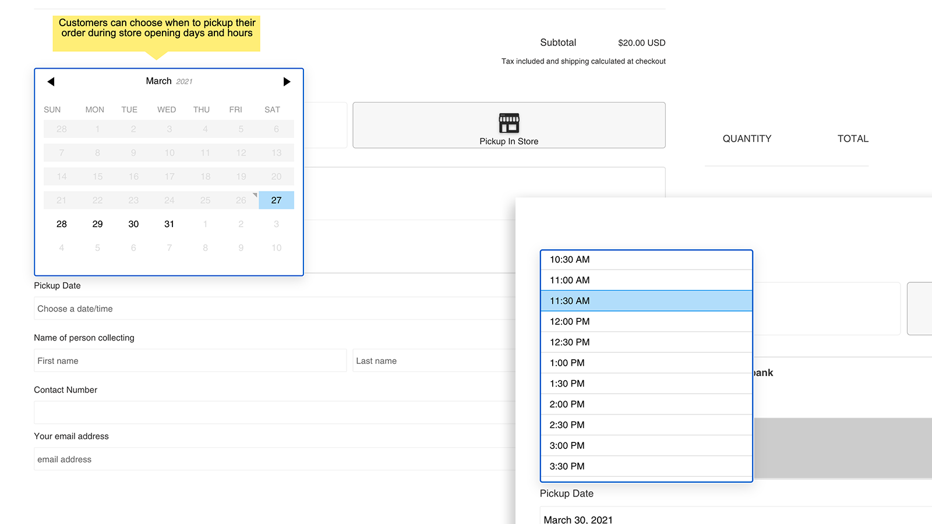Go to previous month in calendar
932x524 pixels.
(x=51, y=82)
